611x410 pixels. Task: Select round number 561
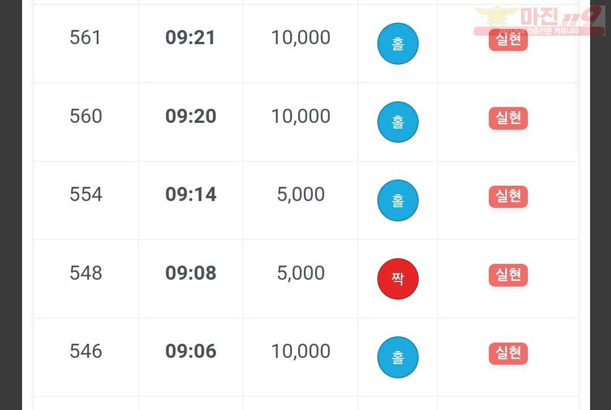pyautogui.click(x=85, y=38)
